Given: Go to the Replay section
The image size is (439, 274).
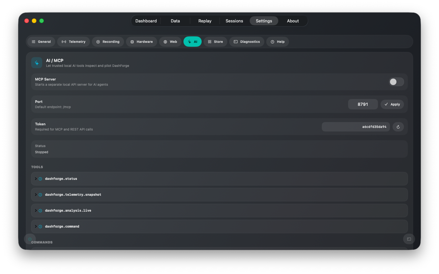Looking at the screenshot, I should point(205,21).
